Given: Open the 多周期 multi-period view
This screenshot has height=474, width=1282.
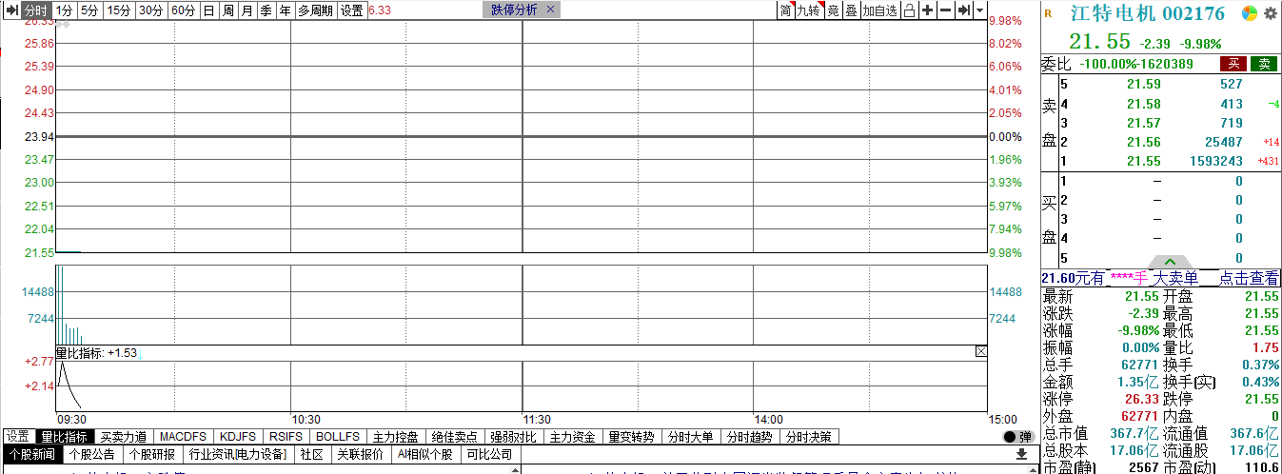Looking at the screenshot, I should coord(315,10).
